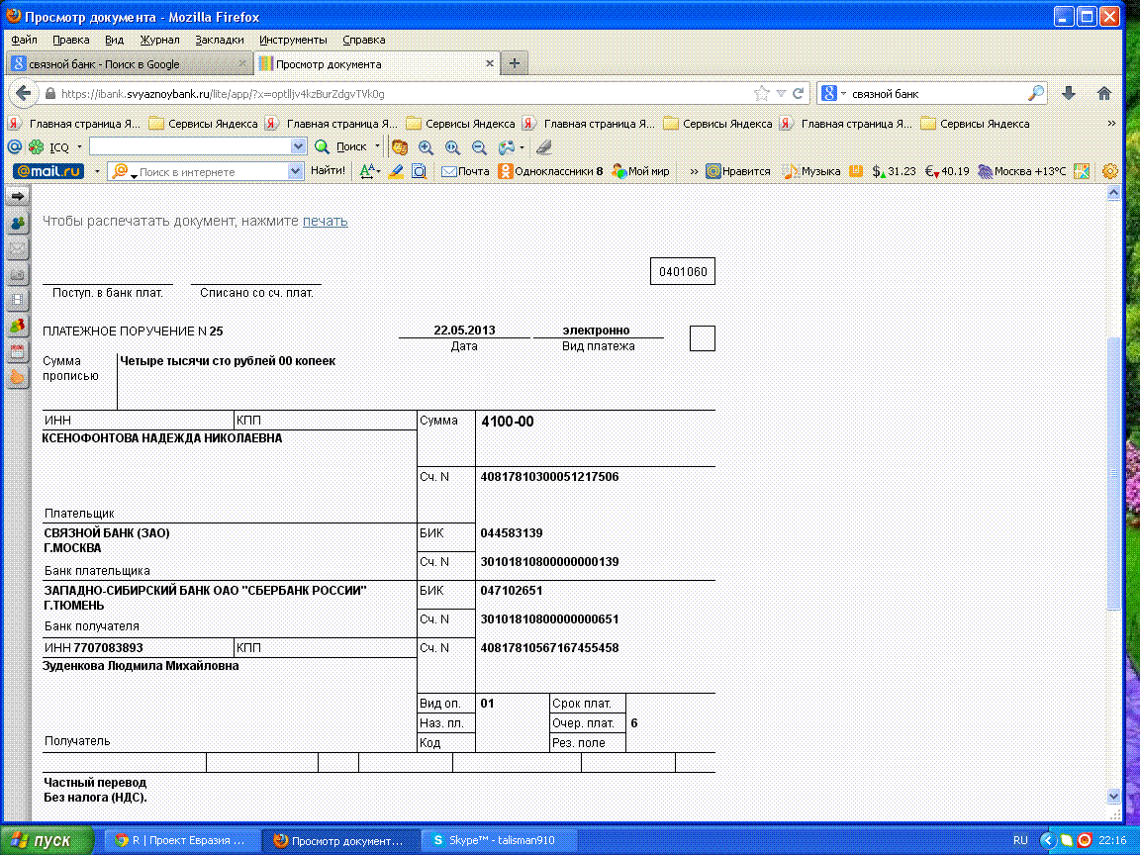This screenshot has height=855, width=1140.
Task: Go to the browser home page icon
Action: click(1103, 93)
